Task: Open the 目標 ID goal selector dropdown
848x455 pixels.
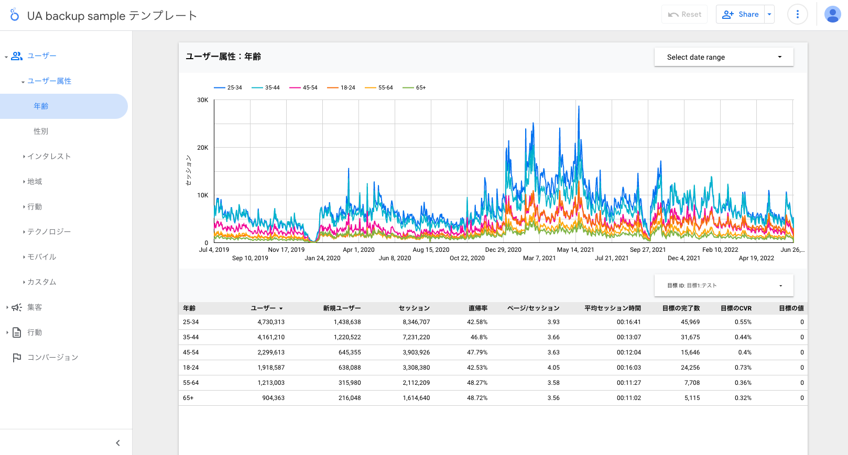Action: pos(724,285)
